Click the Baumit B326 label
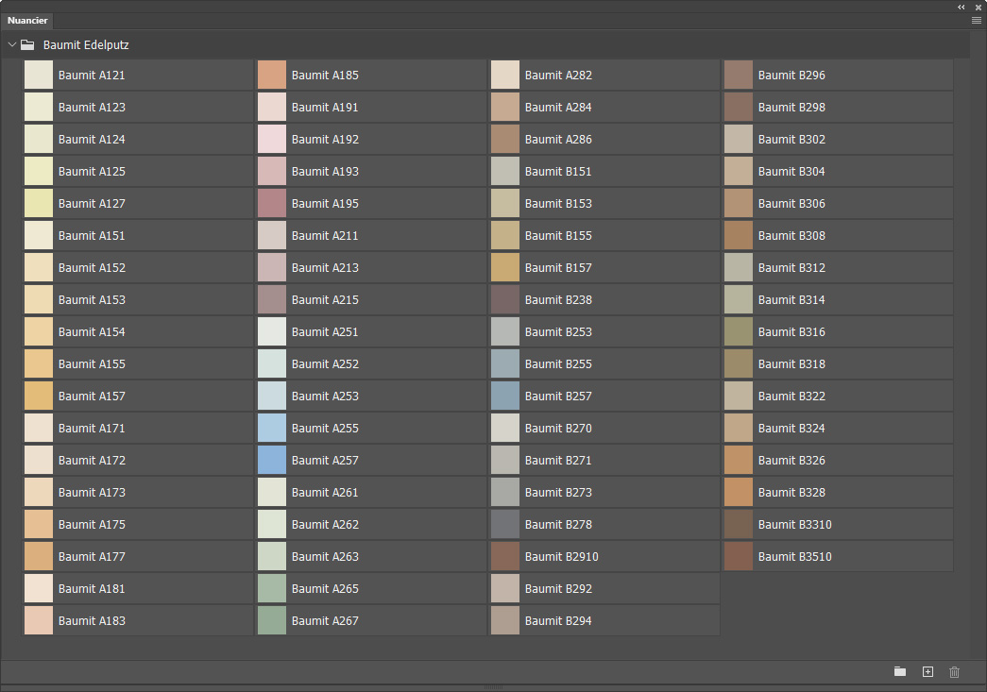This screenshot has height=692, width=987. click(791, 460)
